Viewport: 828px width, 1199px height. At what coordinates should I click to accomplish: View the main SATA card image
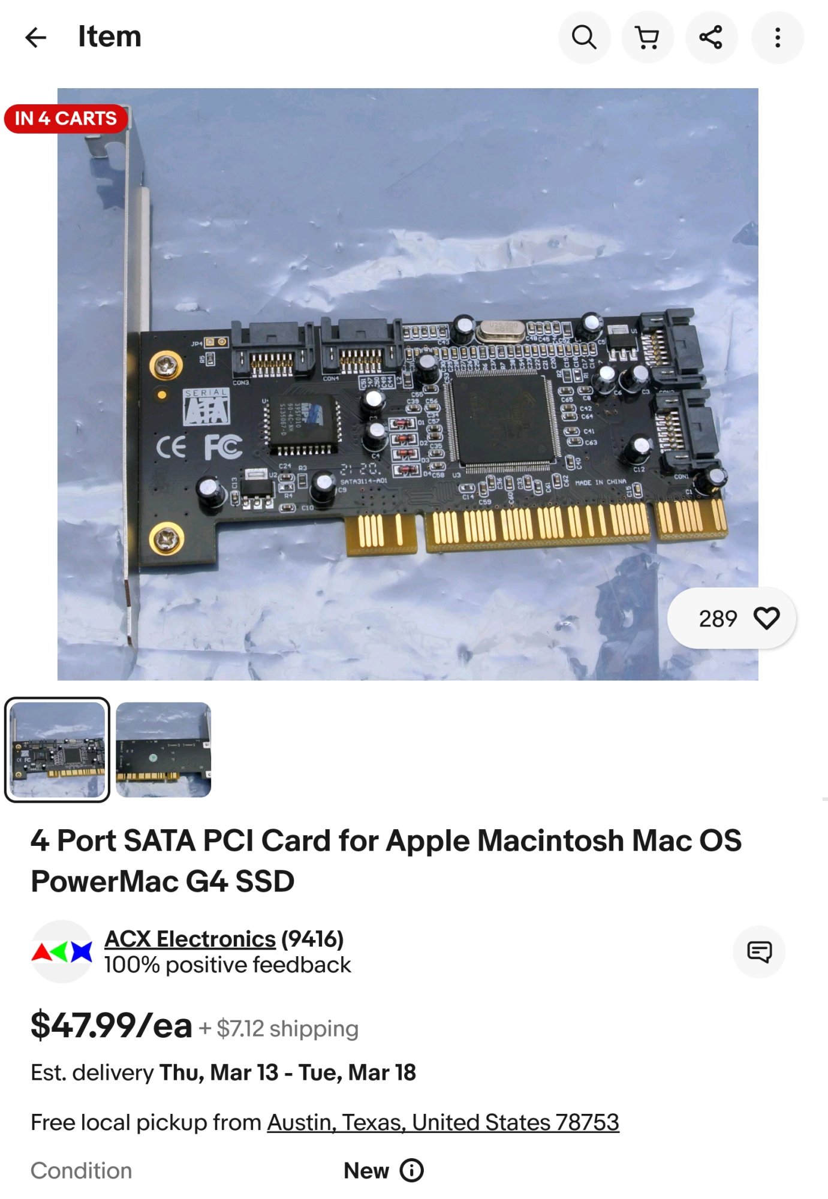(x=408, y=384)
